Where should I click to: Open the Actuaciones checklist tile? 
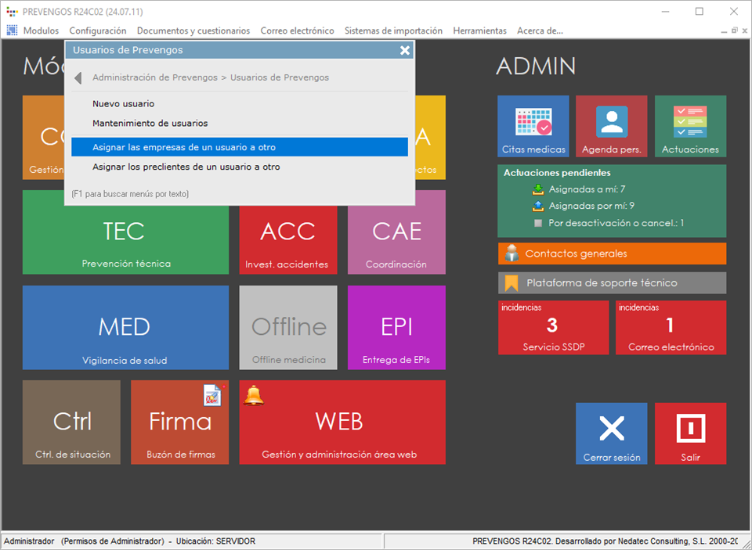pyautogui.click(x=690, y=126)
